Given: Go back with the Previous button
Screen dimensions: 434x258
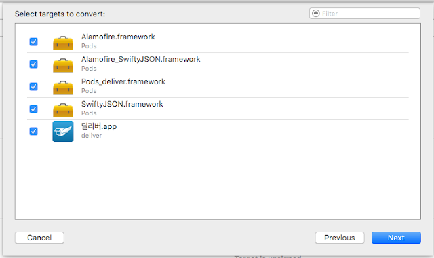Looking at the screenshot, I should point(340,238).
